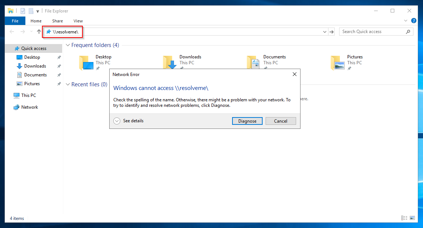The height and width of the screenshot is (228, 423).
Task: Click the File Explorer folder icon in title bar
Action: [11, 11]
